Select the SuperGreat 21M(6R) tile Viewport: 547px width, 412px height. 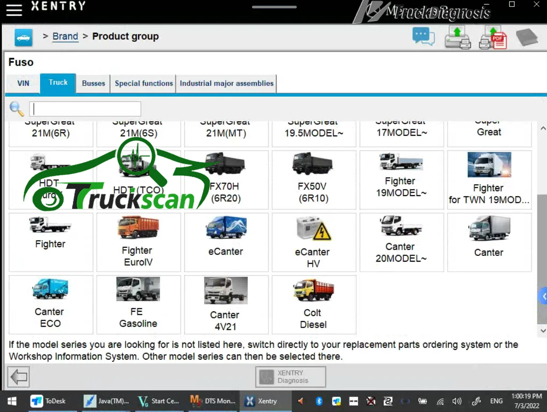pos(51,134)
